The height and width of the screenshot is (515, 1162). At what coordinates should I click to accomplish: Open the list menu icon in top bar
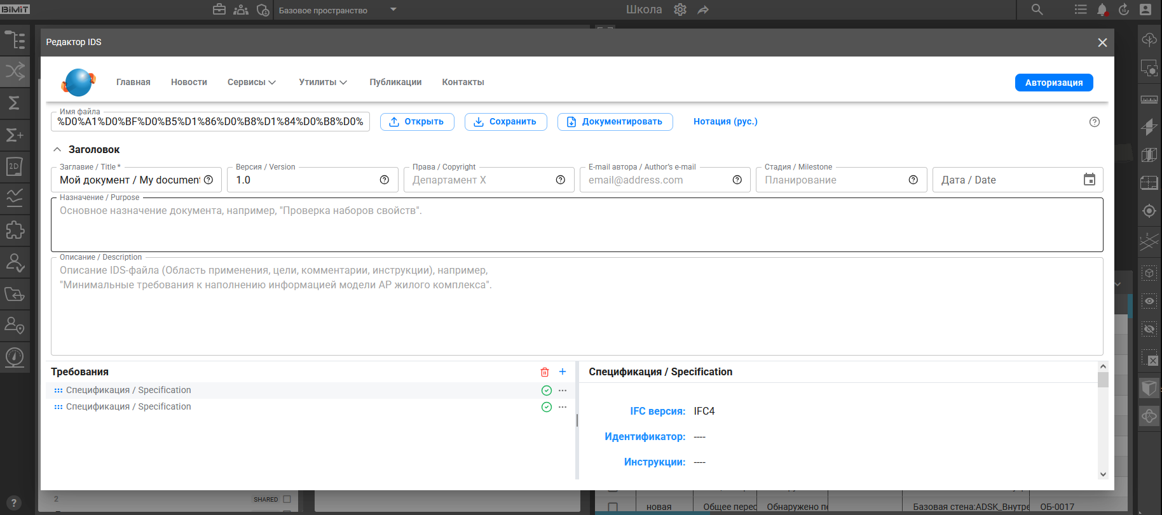tap(1081, 10)
